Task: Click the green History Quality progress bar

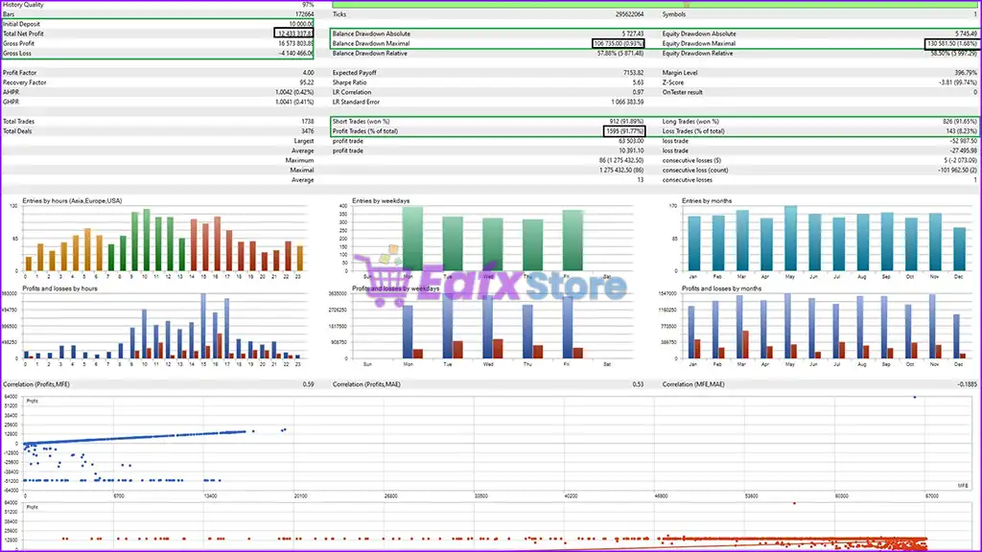Action: point(655,5)
